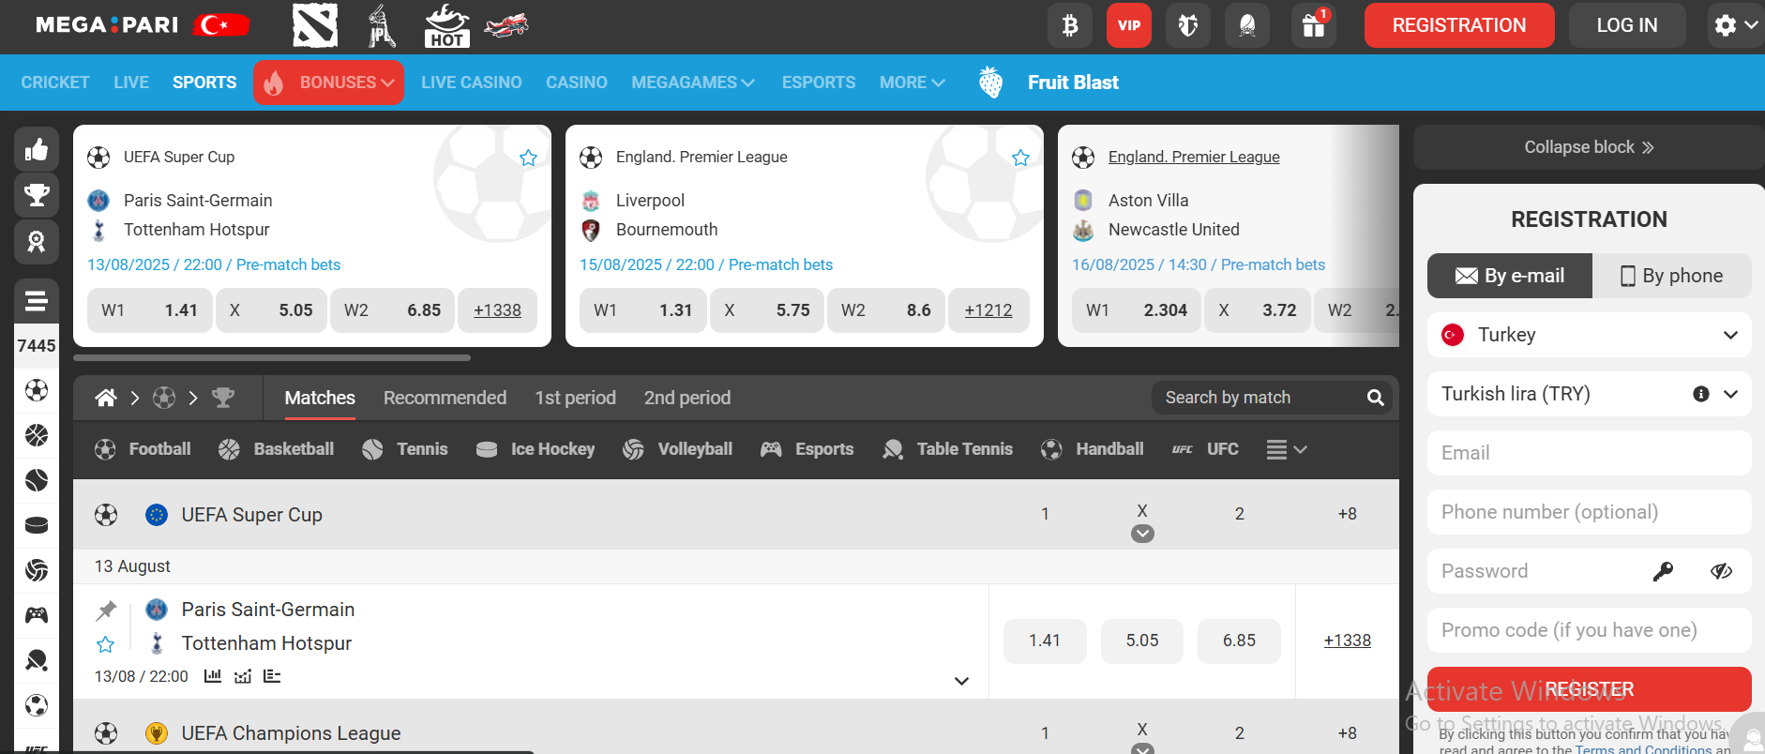
Task: Switch to Recommended tab
Action: 445,398
